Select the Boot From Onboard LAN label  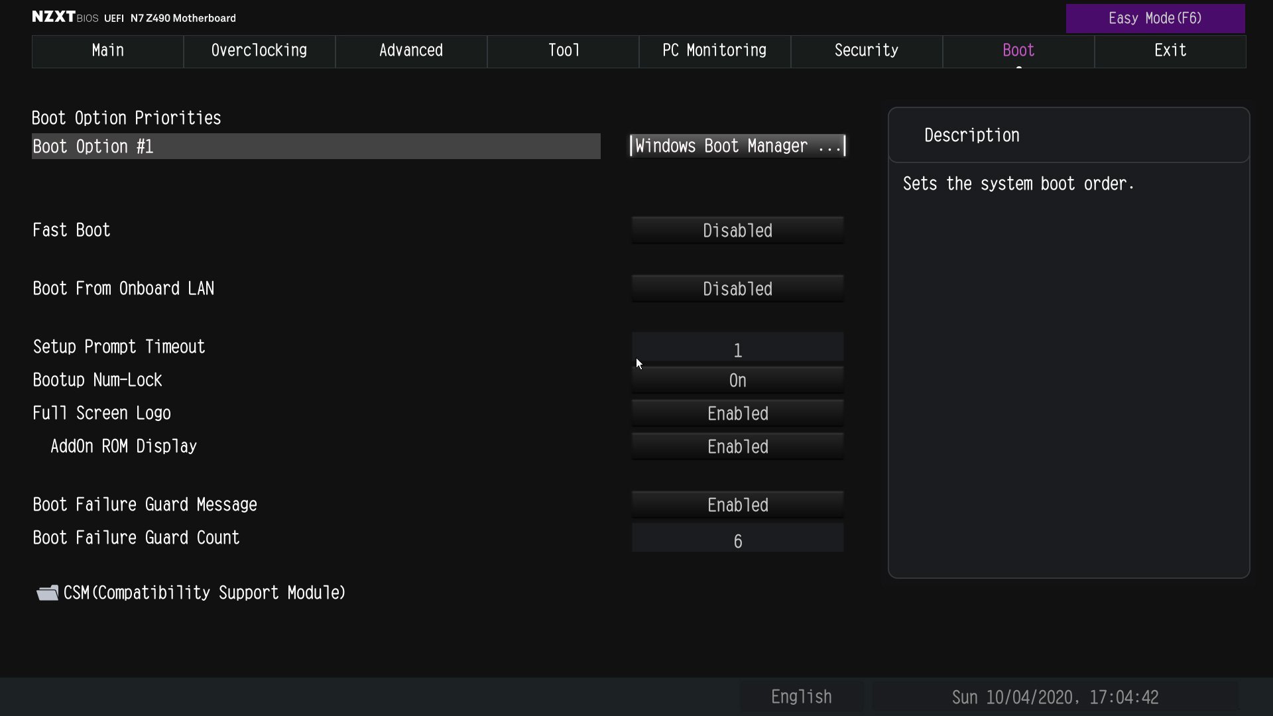point(123,288)
